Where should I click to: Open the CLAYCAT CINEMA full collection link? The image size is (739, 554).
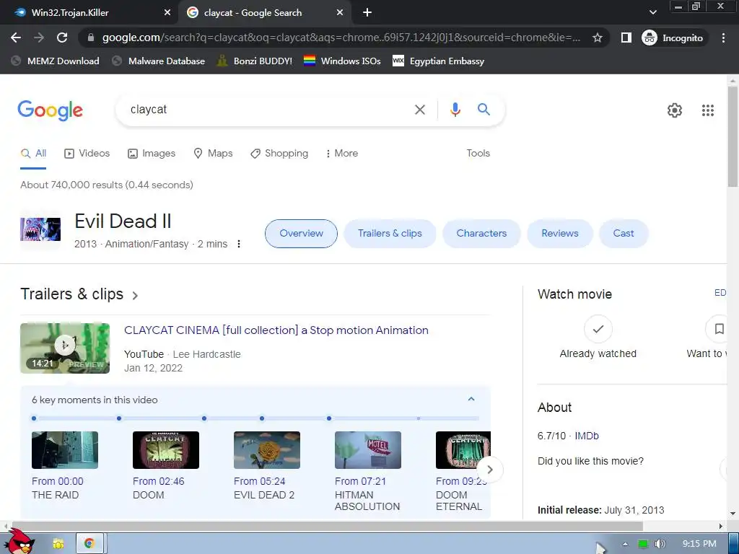[x=276, y=330]
